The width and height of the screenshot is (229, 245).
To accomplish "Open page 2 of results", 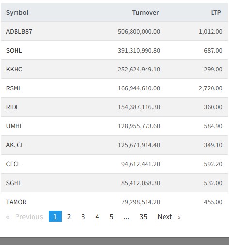I will (x=69, y=216).
